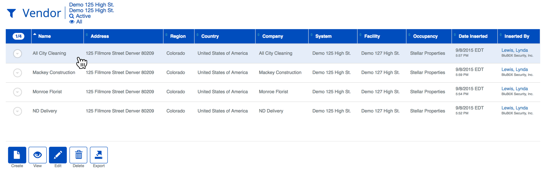Click the Export icon button
The width and height of the screenshot is (546, 171).
(99, 155)
